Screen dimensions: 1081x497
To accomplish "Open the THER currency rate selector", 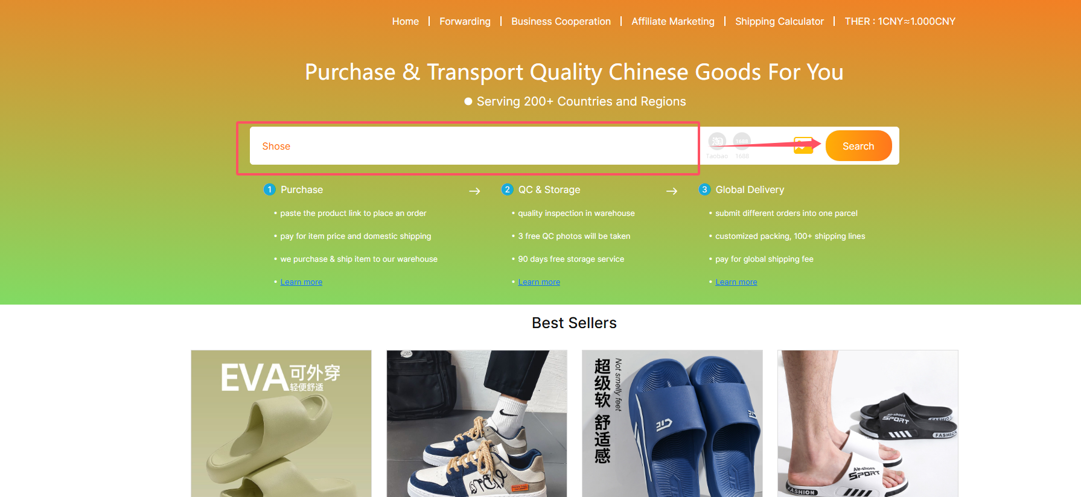I will coord(900,21).
